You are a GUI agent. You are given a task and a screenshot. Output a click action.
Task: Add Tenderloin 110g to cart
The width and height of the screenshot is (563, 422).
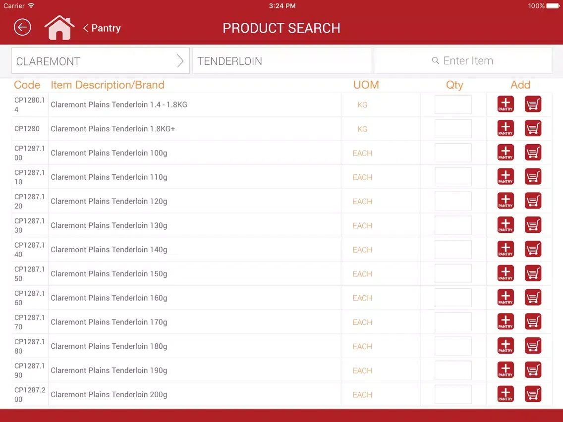pos(533,177)
